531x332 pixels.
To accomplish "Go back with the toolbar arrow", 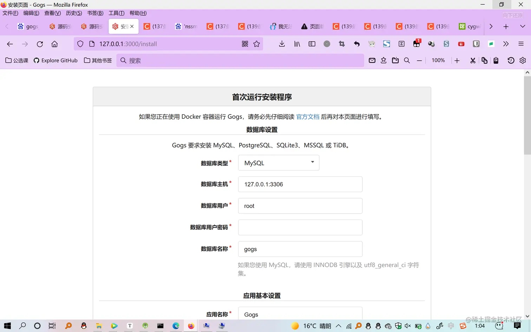I will tap(10, 44).
